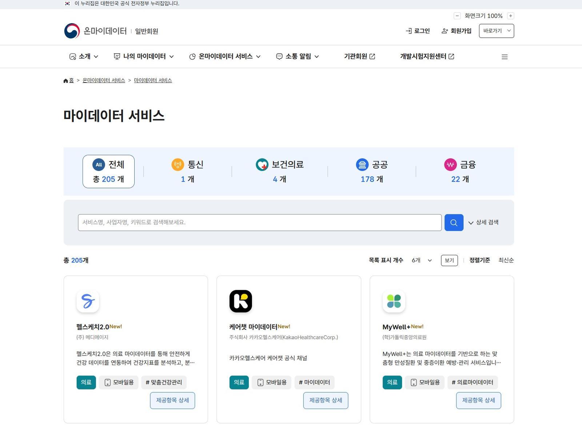Select the 보건의료 category label
The width and height of the screenshot is (582, 429).
pyautogui.click(x=288, y=165)
